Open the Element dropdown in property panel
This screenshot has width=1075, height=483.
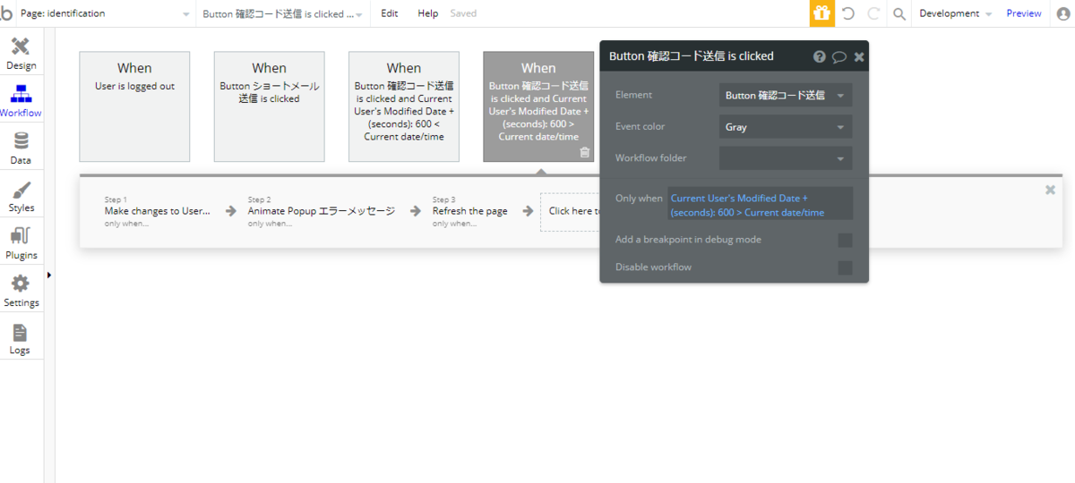click(x=786, y=95)
